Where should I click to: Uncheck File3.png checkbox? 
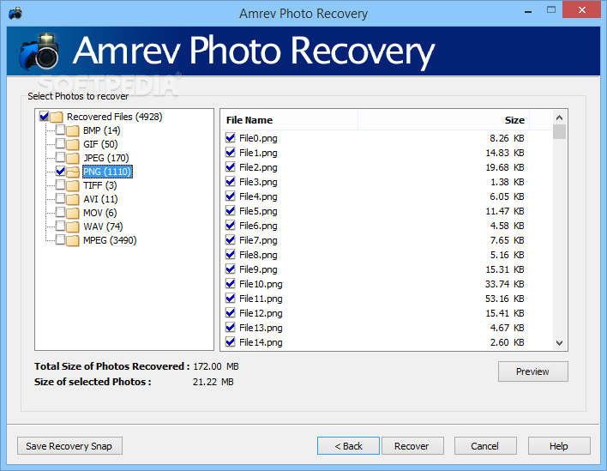tap(231, 181)
